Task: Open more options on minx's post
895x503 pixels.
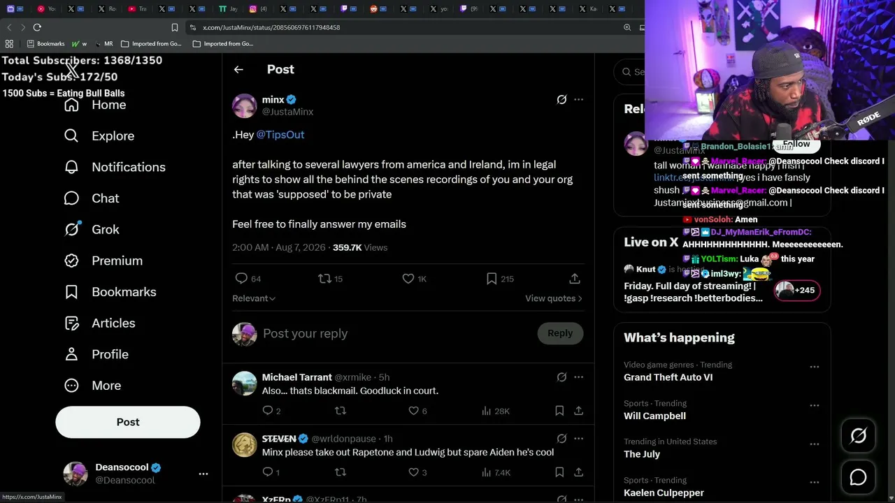Action: [578, 99]
